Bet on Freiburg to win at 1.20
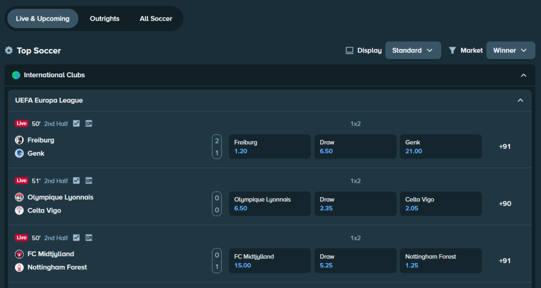The height and width of the screenshot is (288, 541). point(269,146)
